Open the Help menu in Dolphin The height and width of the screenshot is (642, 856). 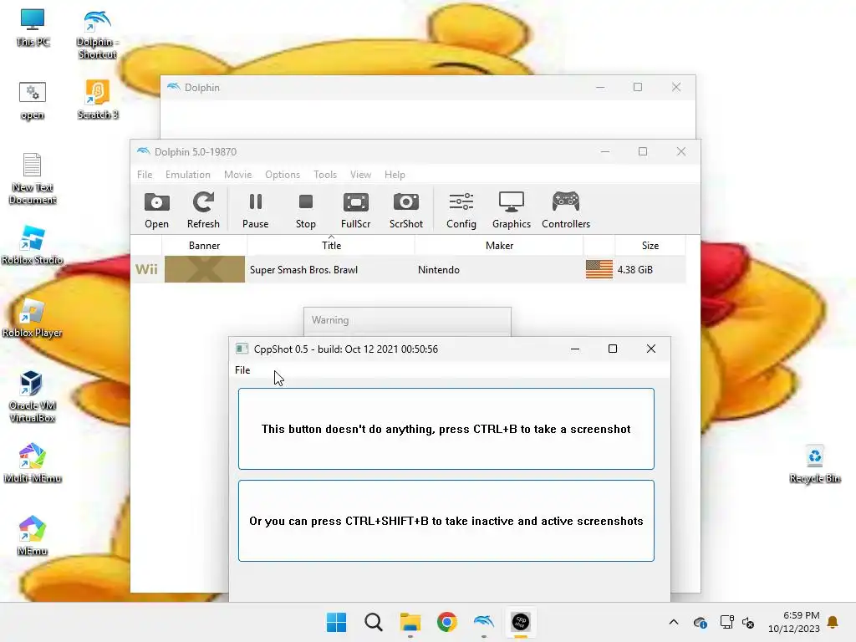[x=395, y=175]
